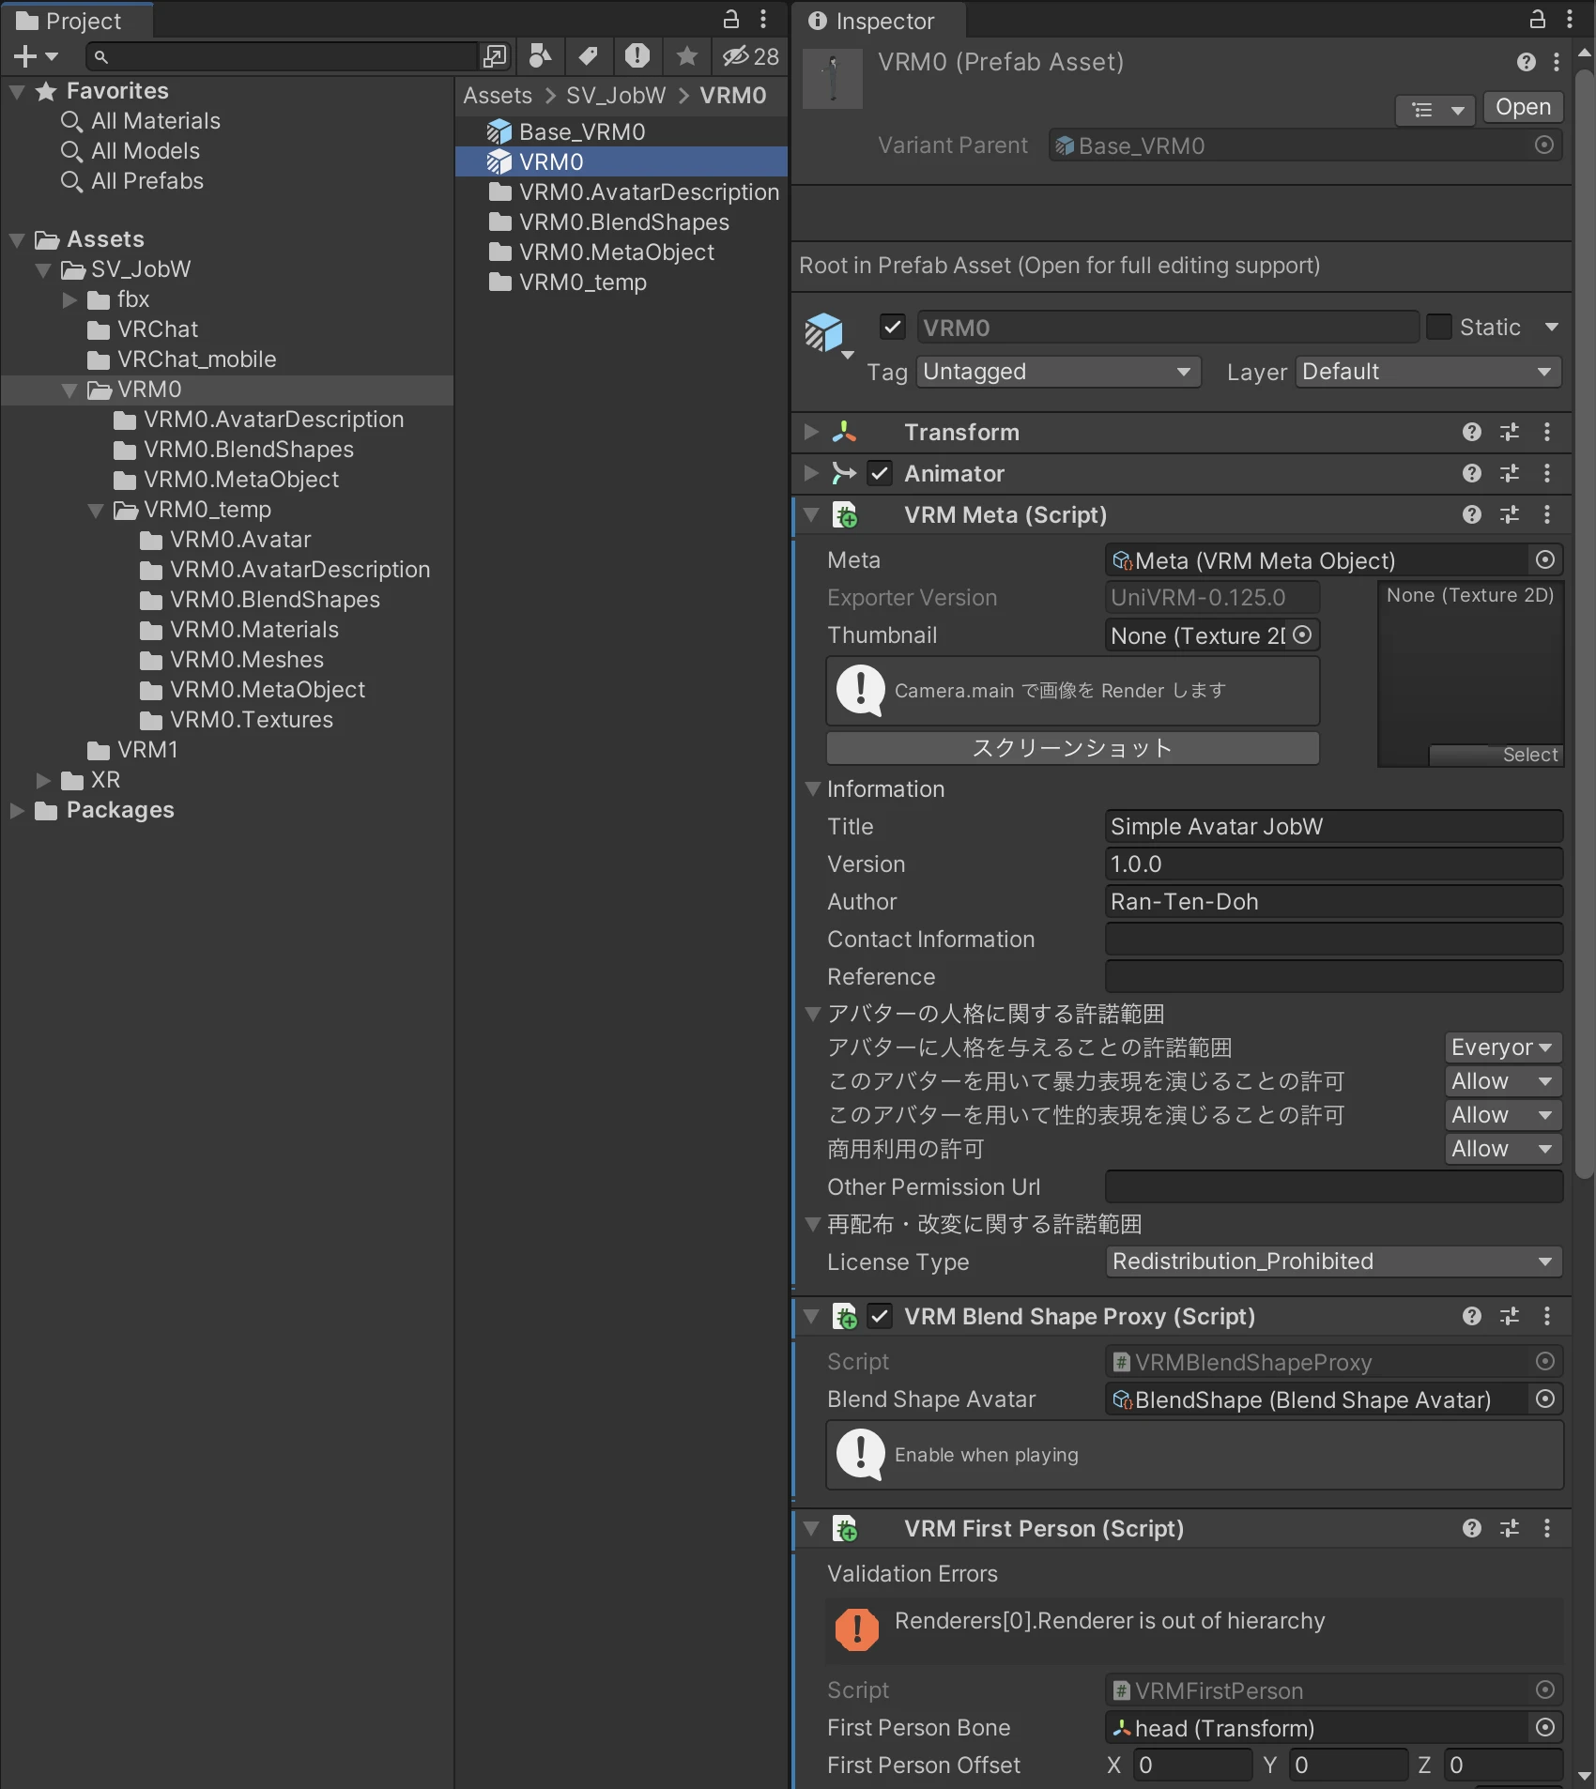The width and height of the screenshot is (1596, 1789).
Task: Open prefab asset header more options menu
Action: 1557,62
